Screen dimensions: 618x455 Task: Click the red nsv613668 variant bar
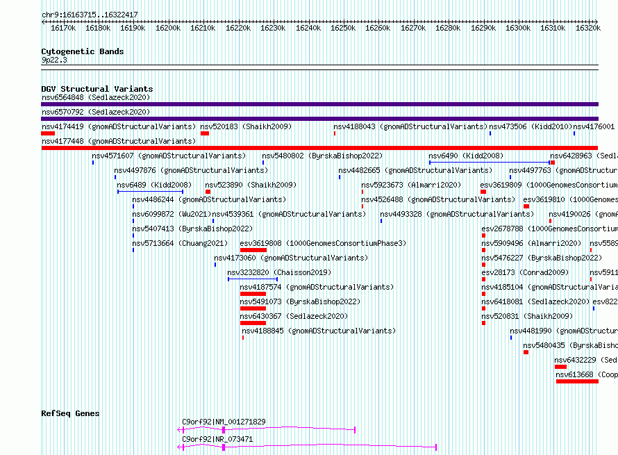[577, 381]
